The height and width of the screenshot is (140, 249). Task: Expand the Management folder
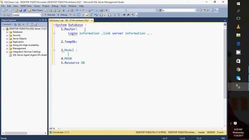click(x=7, y=49)
